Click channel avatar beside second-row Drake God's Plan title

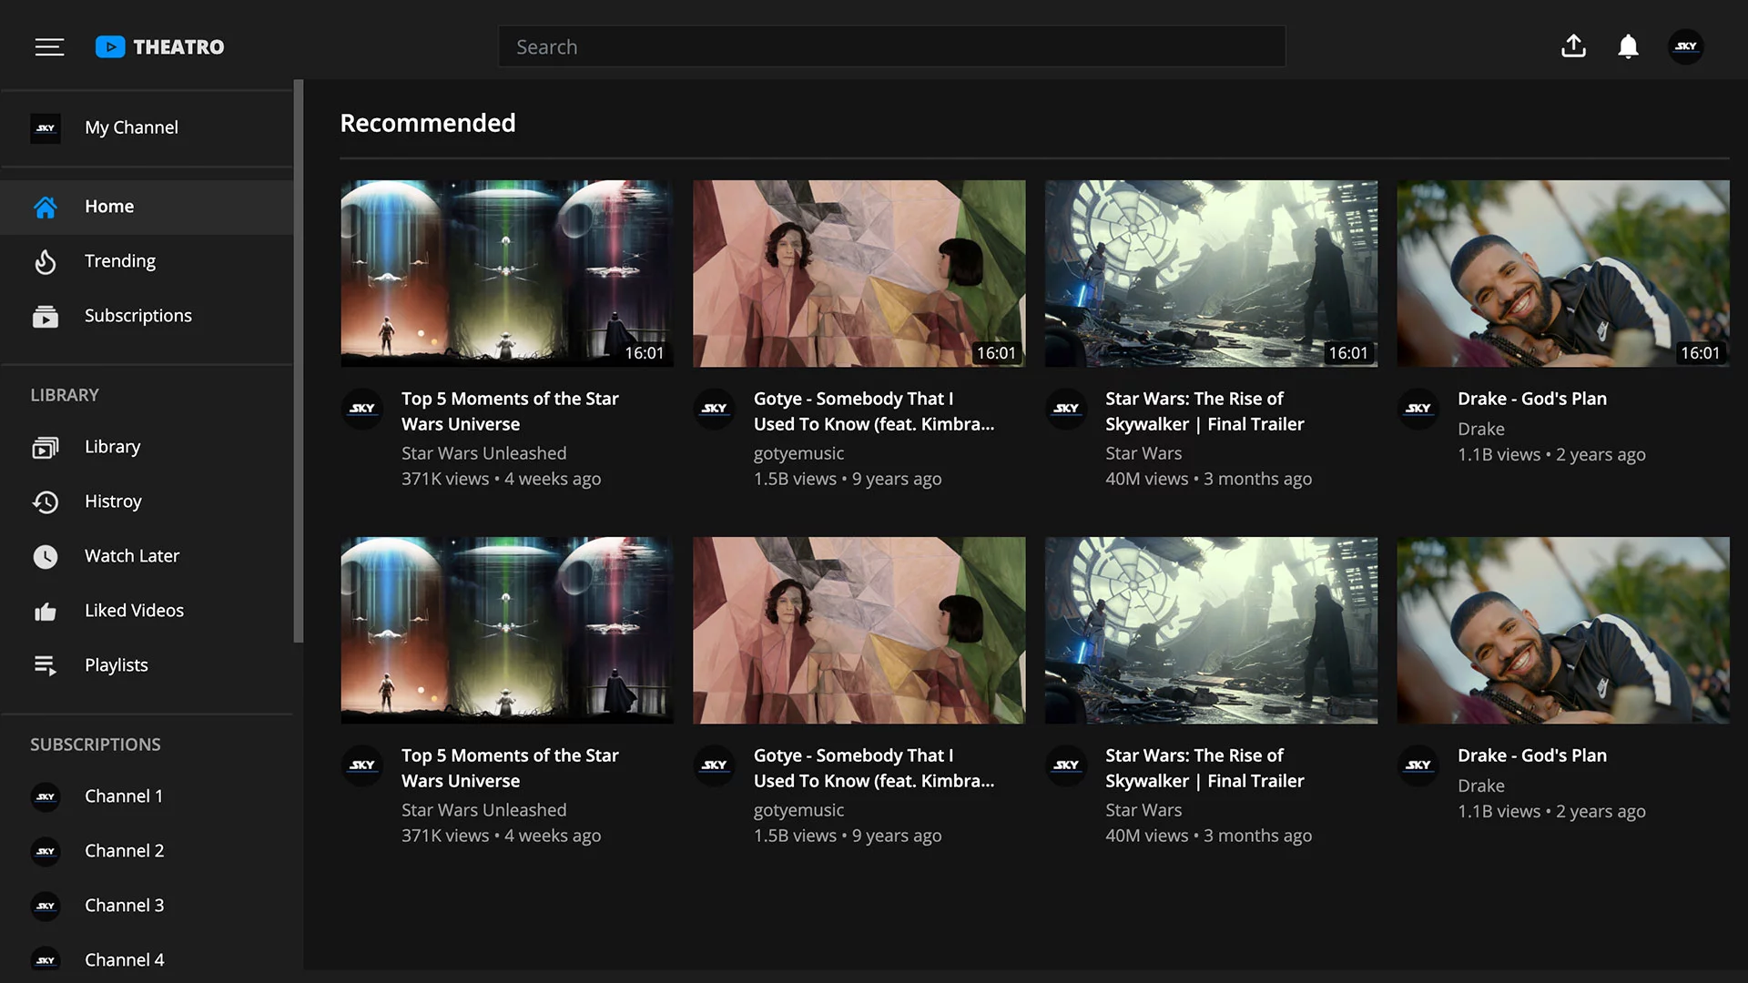pos(1418,765)
